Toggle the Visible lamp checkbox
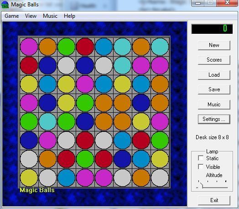 (201, 167)
